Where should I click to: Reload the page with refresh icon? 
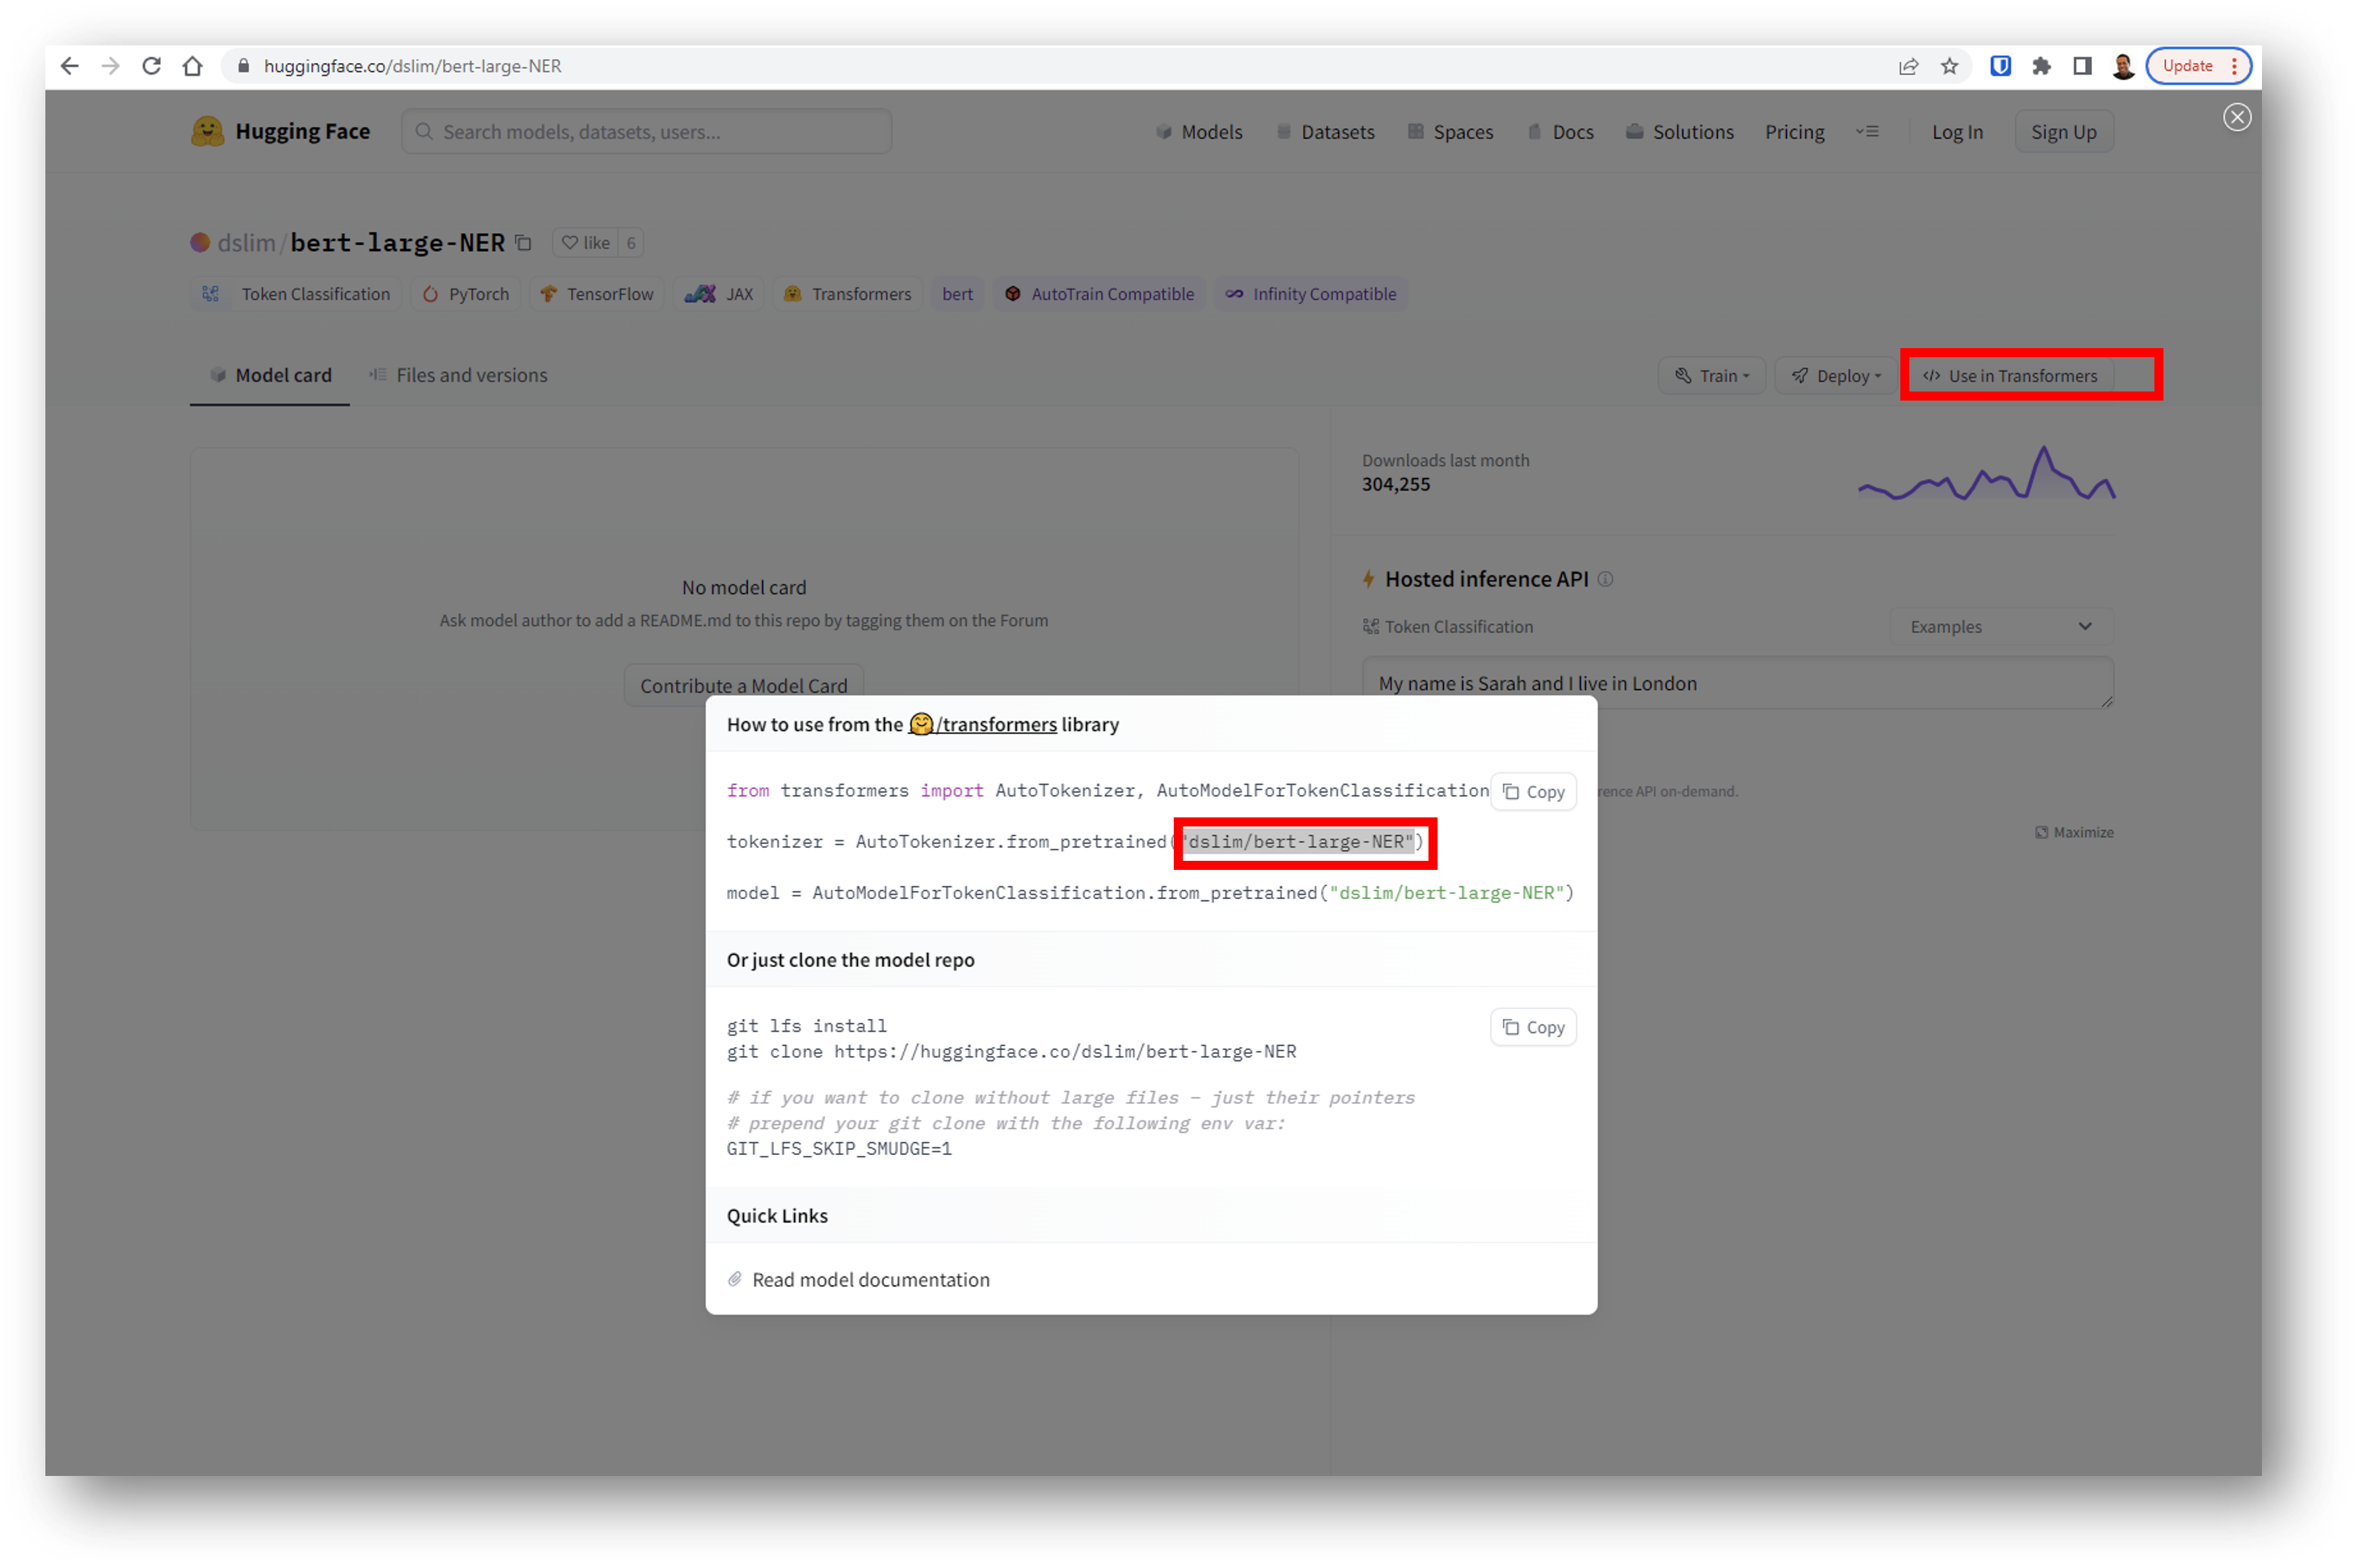151,66
